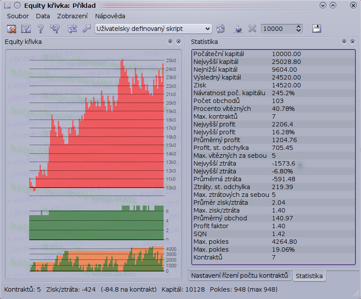Float the Equity křivka panel
This screenshot has width=361, height=299.
coord(170,42)
